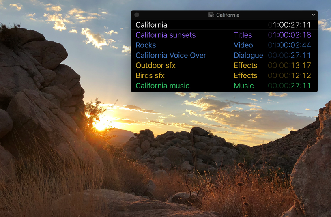
Task: Select the California project name row
Action: point(151,25)
